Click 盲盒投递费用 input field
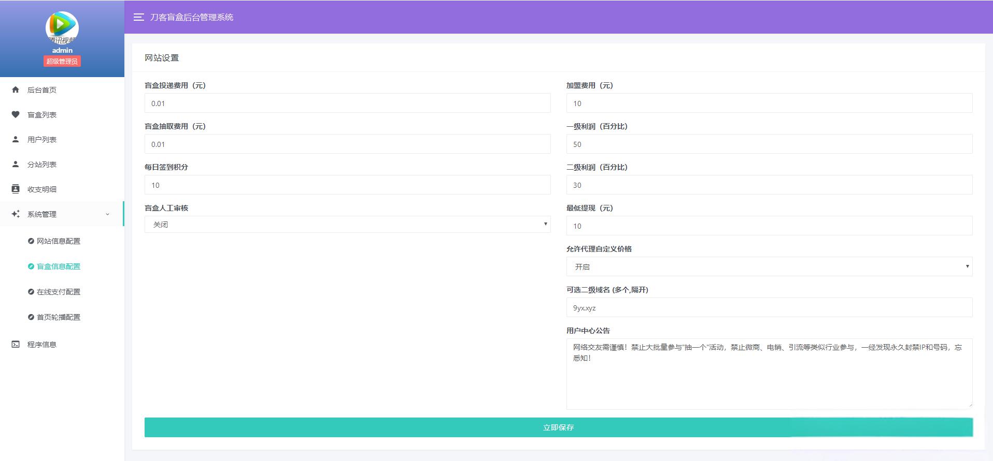This screenshot has height=461, width=993. [347, 103]
